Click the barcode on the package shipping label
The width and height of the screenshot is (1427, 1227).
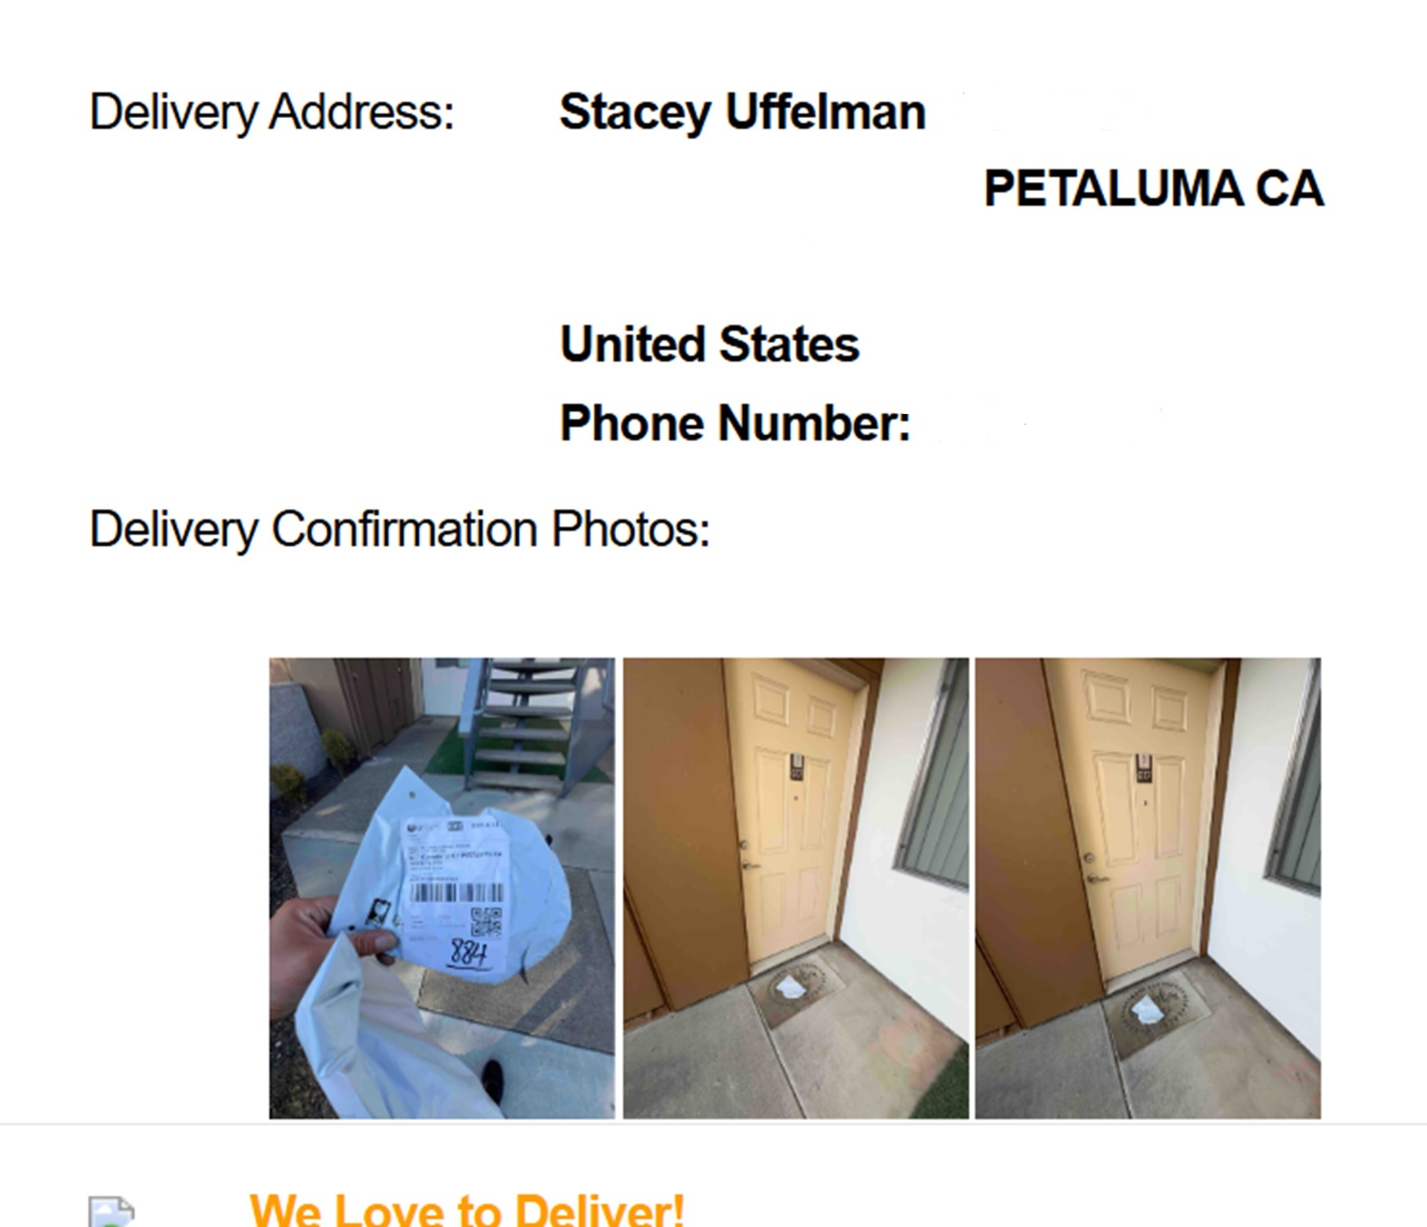[x=455, y=892]
